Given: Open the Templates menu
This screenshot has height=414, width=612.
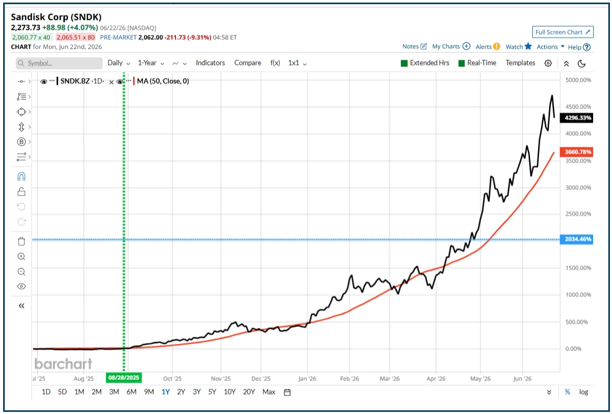Looking at the screenshot, I should [x=520, y=63].
